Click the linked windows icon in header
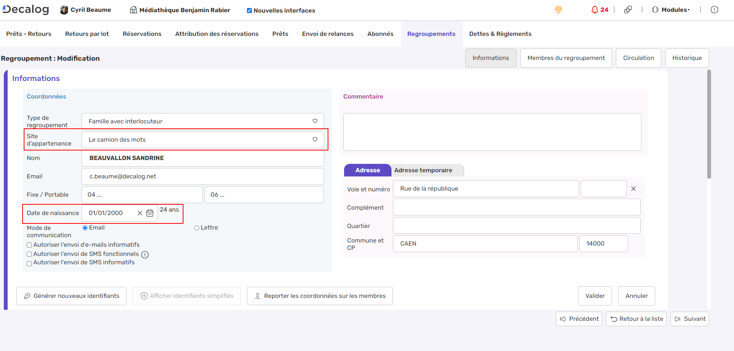 628,10
